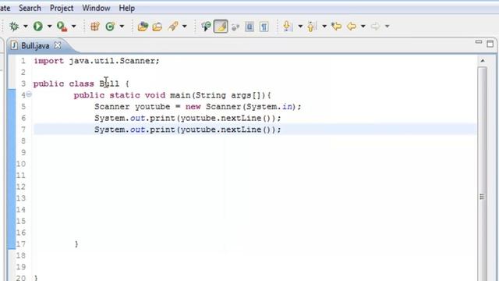Click the Toggle Breadcrumb icon
Screen dimensions: 499x281
pyautogui.click(x=206, y=26)
